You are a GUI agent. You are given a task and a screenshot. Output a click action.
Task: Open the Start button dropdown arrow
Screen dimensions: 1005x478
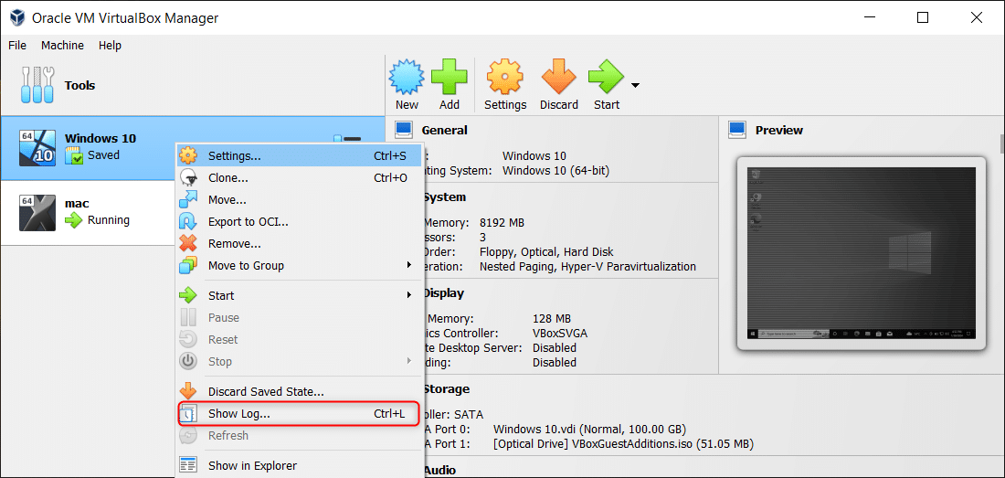point(635,85)
